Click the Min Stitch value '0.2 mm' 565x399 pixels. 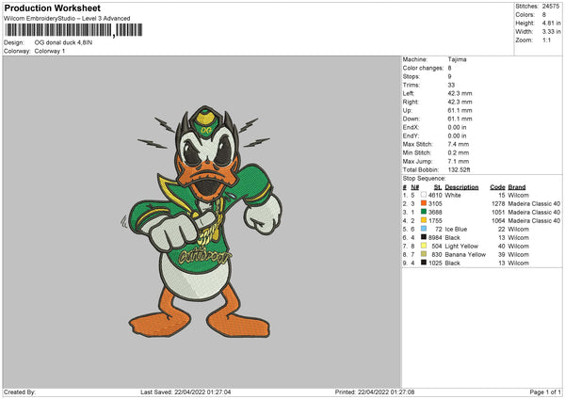point(459,152)
